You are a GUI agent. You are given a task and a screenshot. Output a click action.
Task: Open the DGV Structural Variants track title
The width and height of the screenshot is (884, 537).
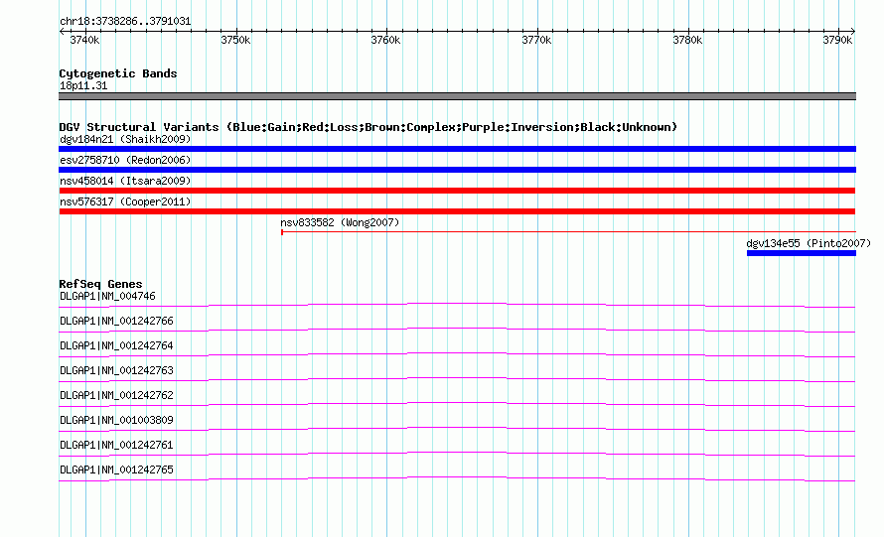point(368,127)
